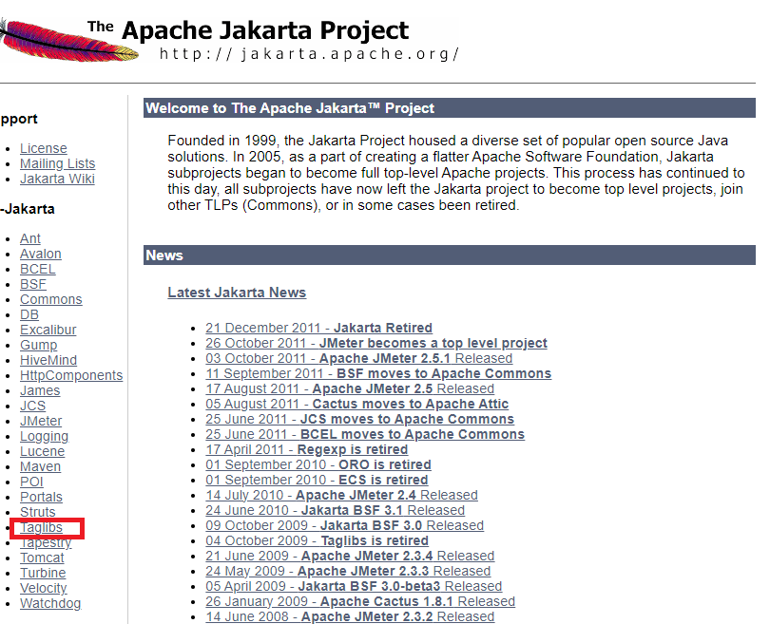The width and height of the screenshot is (770, 624).
Task: Open Cactus moves to Apache Attic
Action: tap(357, 404)
